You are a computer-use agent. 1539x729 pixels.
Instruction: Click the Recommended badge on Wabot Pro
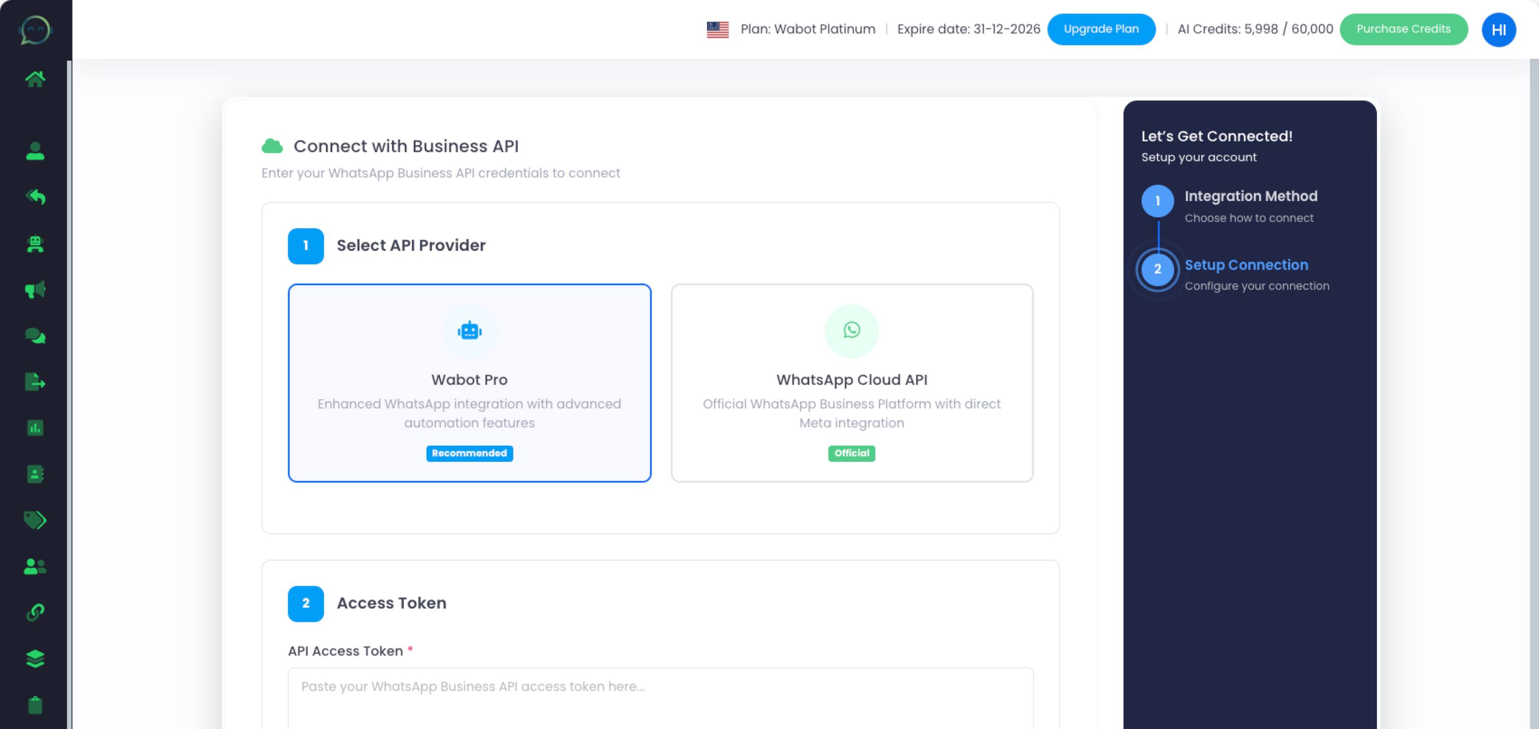point(470,454)
